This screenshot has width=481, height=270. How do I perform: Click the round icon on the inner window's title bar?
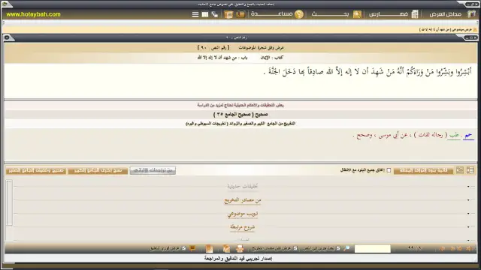(x=7, y=37)
